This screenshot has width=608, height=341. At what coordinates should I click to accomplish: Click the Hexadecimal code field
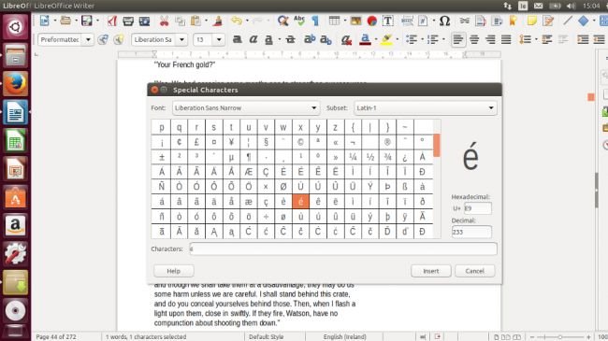(477, 208)
